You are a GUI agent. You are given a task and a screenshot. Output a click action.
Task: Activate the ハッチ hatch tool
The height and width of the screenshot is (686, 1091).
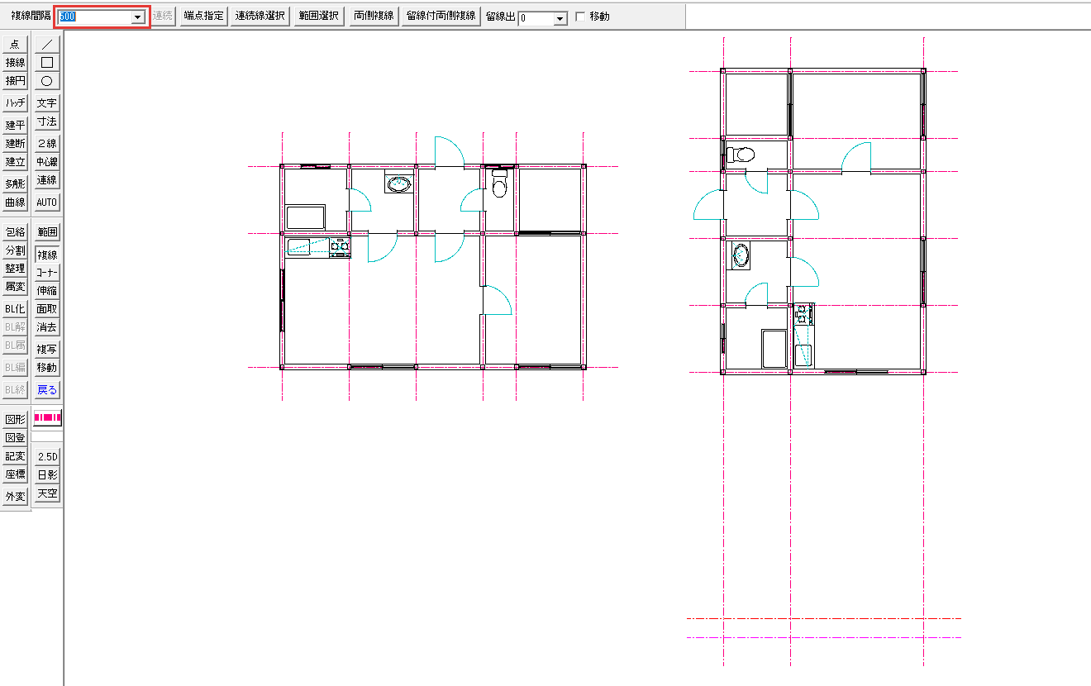tap(15, 103)
